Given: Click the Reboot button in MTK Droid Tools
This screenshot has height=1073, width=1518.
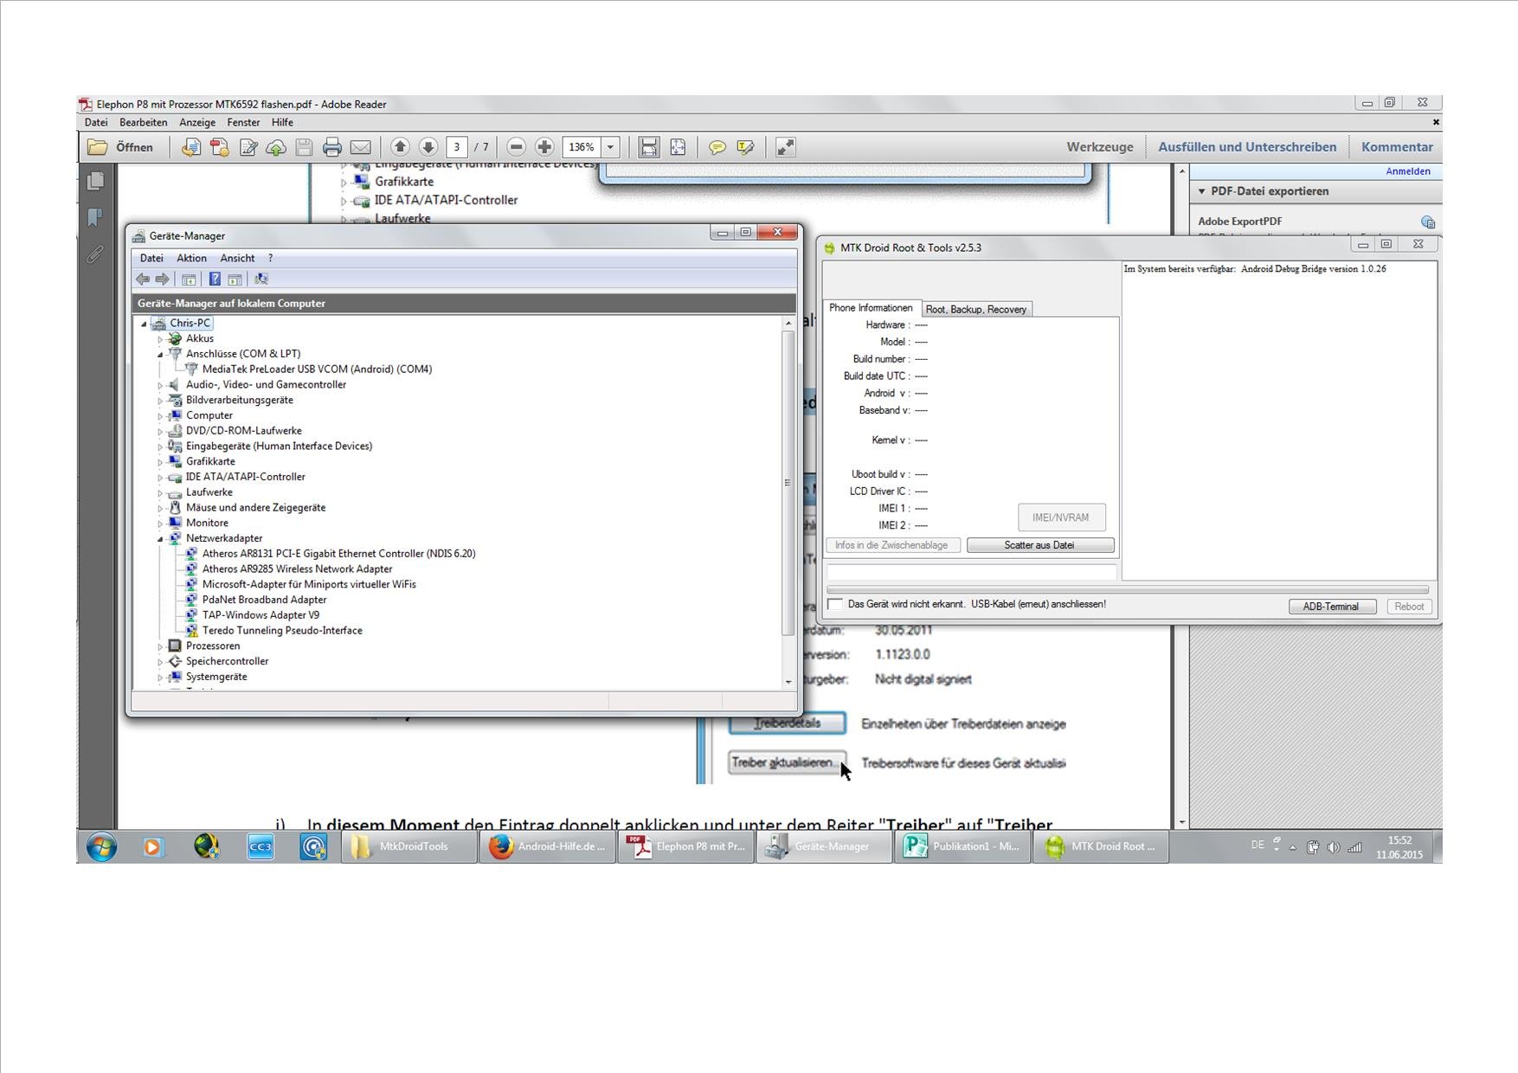Looking at the screenshot, I should (1409, 607).
